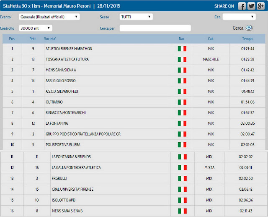Image resolution: width=268 pixels, height=217 pixels.
Task: Click the time 01:54:06
Action: pos(247,102)
